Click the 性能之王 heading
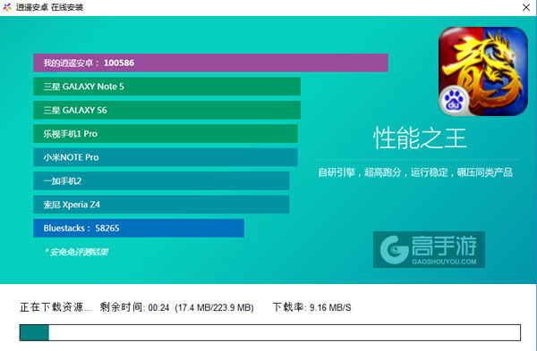 click(x=420, y=138)
